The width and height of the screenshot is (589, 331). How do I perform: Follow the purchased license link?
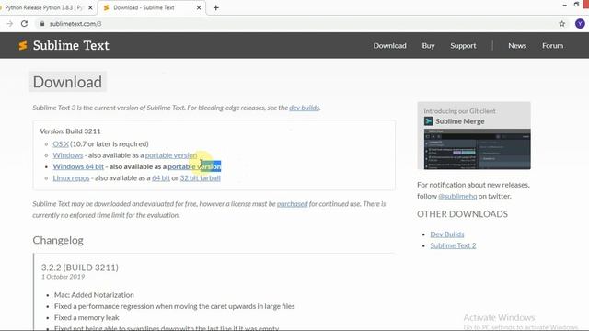[293, 204]
